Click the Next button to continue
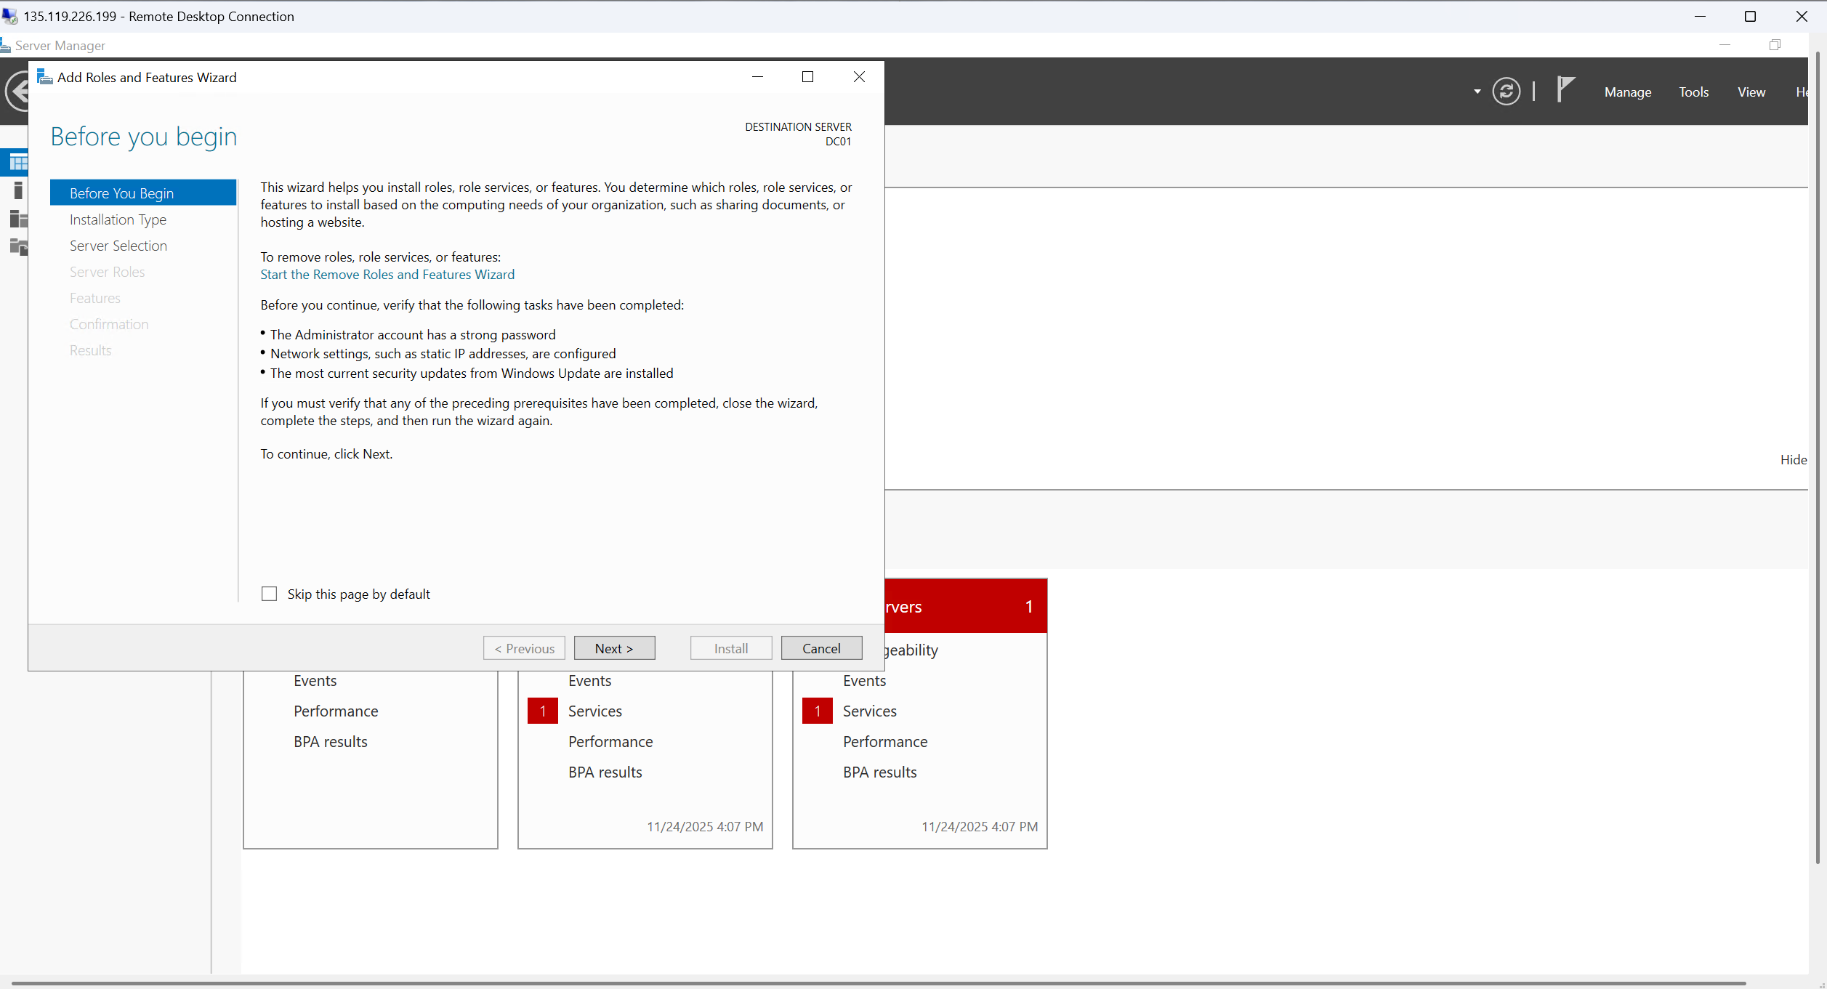The width and height of the screenshot is (1827, 989). click(614, 647)
